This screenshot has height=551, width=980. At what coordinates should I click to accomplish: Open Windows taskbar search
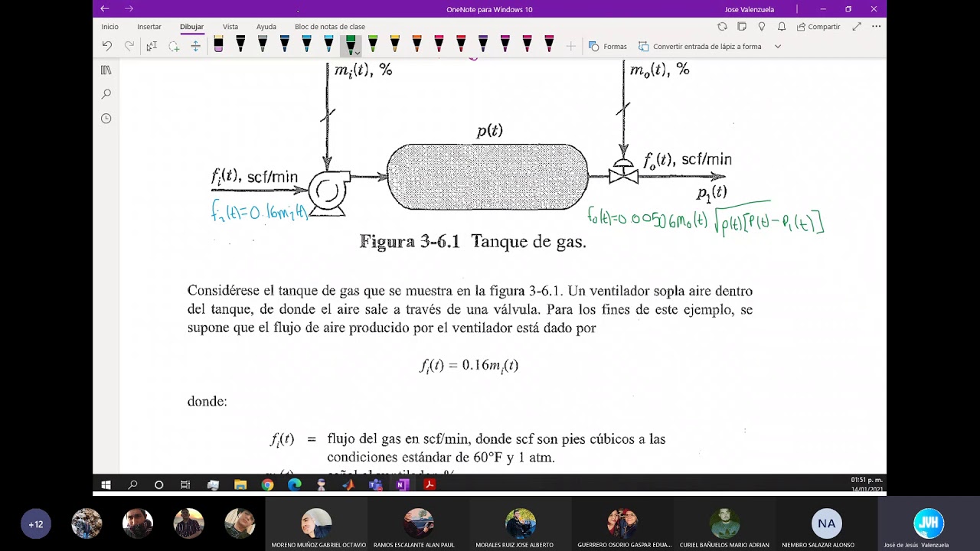click(x=132, y=484)
